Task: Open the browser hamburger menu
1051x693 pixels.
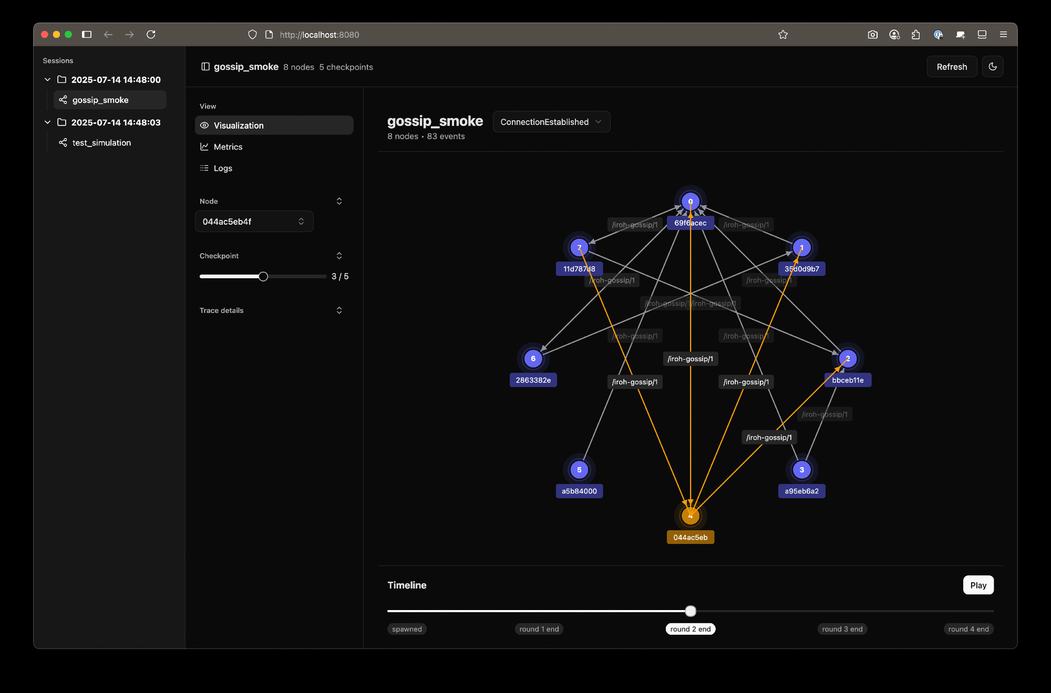Action: click(1003, 35)
